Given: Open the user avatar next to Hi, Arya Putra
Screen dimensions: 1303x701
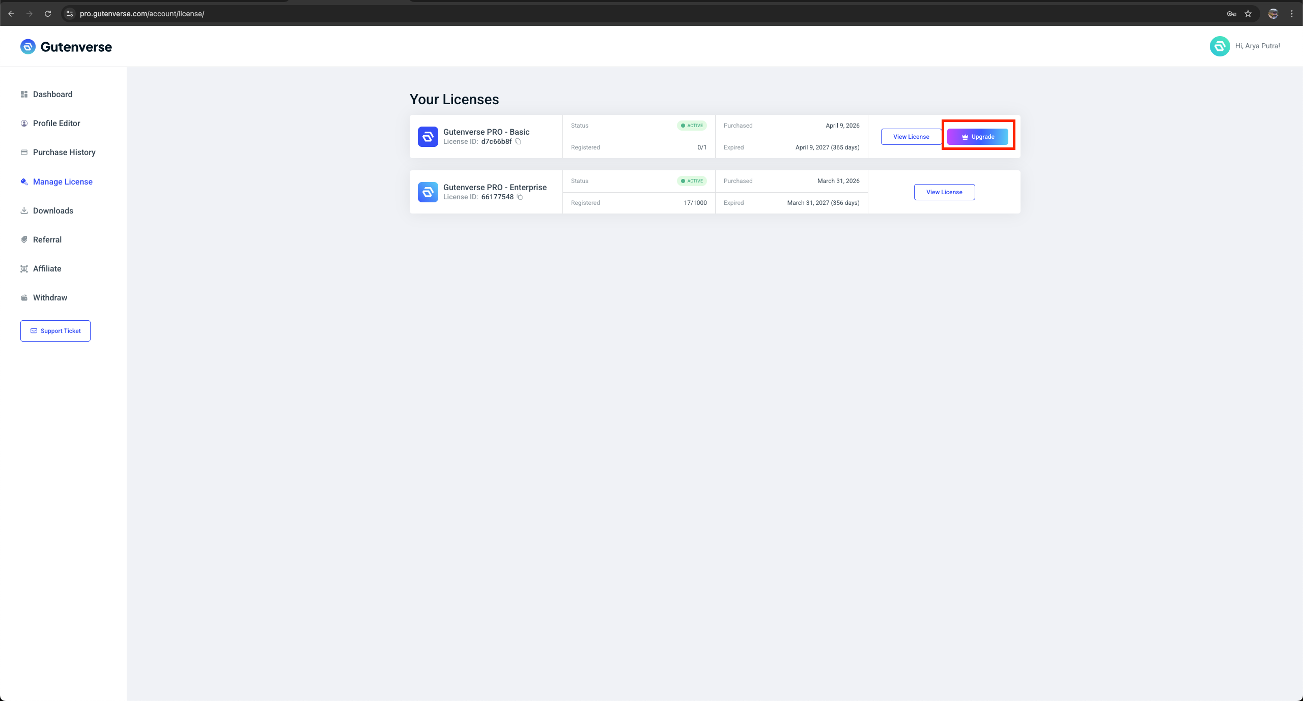Looking at the screenshot, I should click(1220, 46).
